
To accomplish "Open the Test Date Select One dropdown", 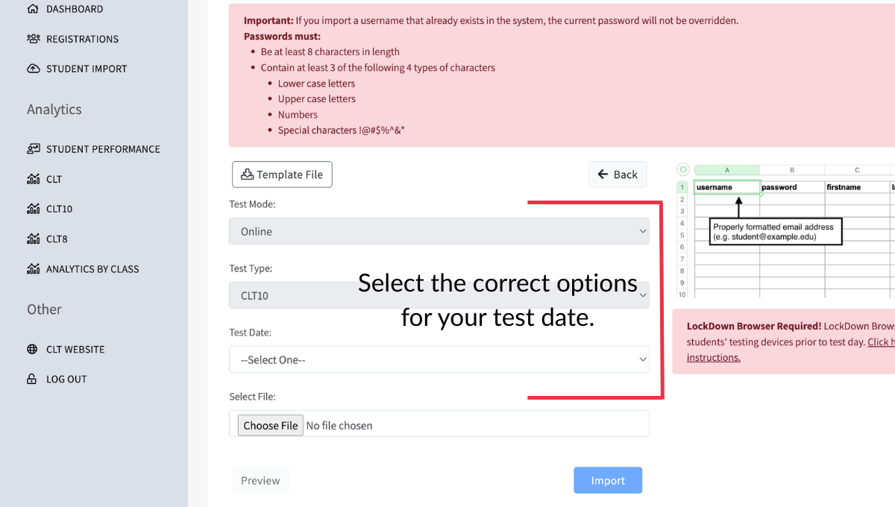I will coord(439,359).
